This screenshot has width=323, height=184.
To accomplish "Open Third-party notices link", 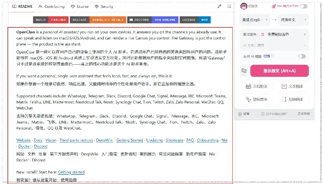I will point(76,140).
